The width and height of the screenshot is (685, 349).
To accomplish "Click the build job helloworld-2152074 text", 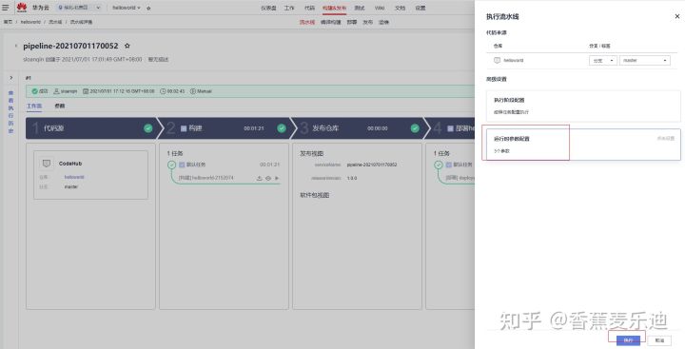I will [205, 178].
